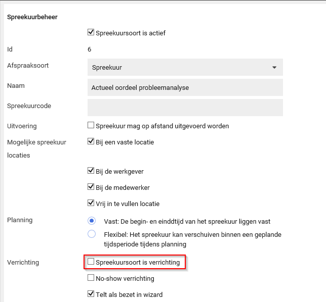Click the Id value 6
Viewport: 326px width, 302px height.
point(89,49)
